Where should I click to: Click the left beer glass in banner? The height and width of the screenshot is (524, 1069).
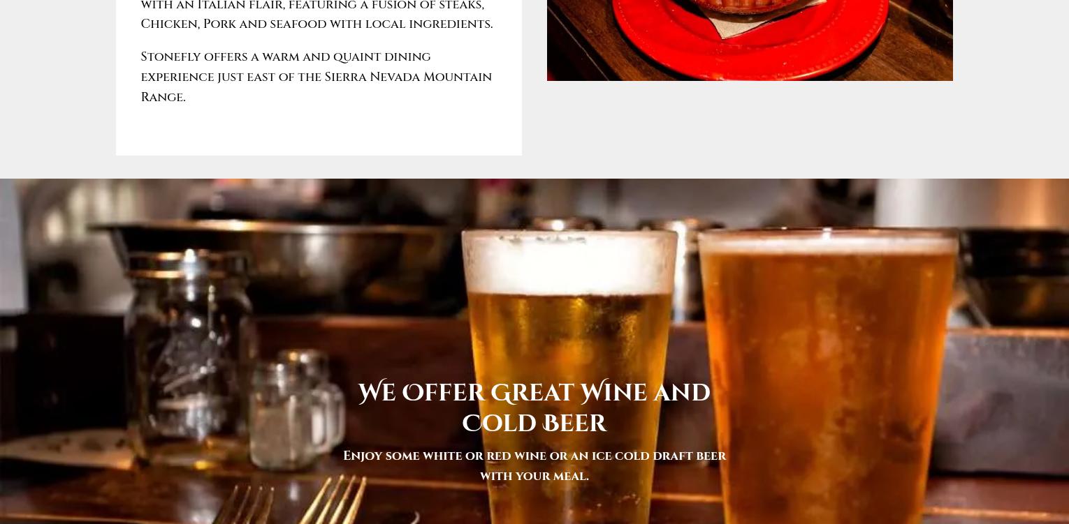568,377
